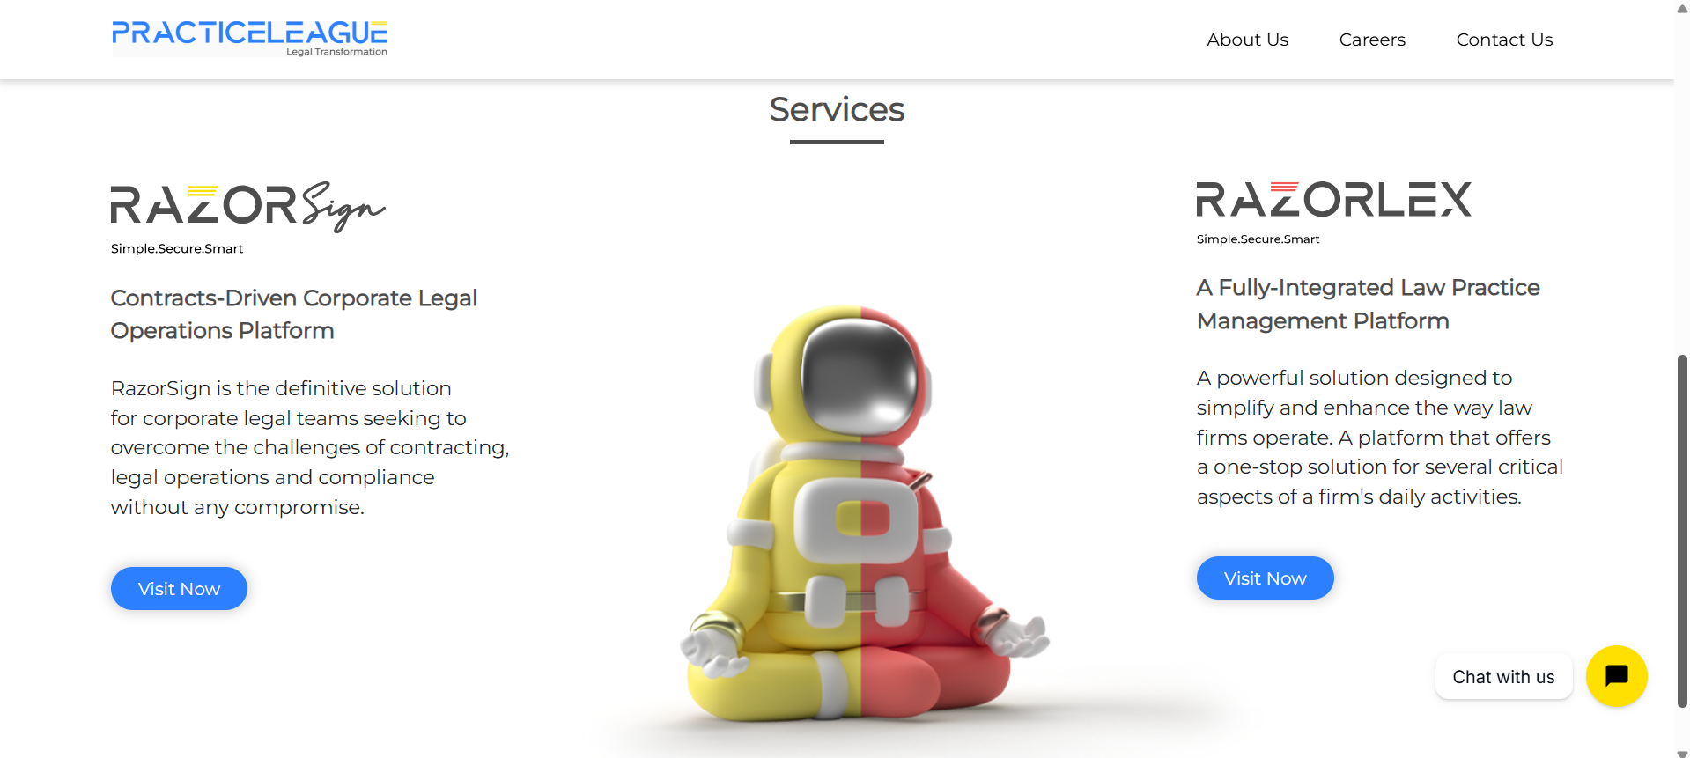Click the Services section heading
Image resolution: width=1690 pixels, height=758 pixels.
837,109
